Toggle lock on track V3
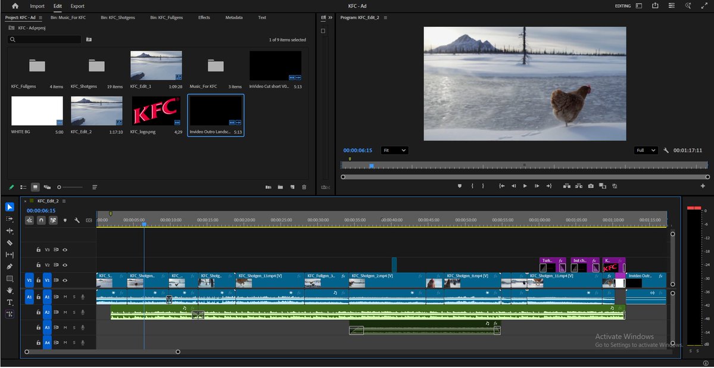 (39, 250)
